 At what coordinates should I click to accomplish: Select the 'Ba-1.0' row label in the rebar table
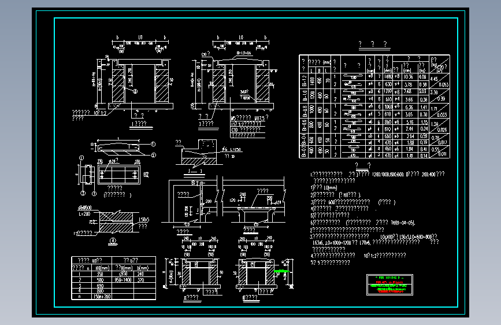click(304, 95)
